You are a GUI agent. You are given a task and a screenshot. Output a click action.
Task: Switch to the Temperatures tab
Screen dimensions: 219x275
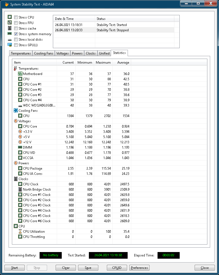coord(21,53)
